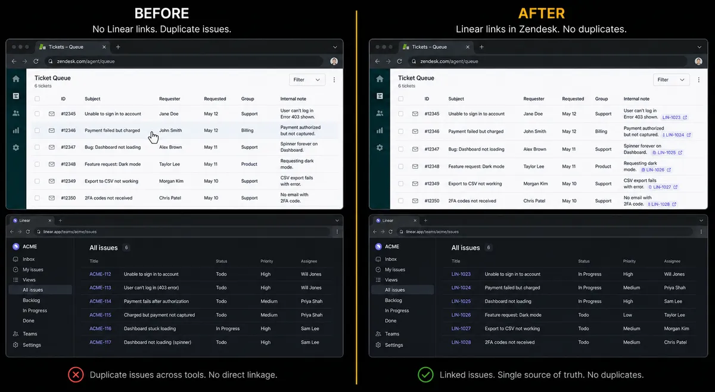The width and height of the screenshot is (715, 392).
Task: Tick checkbox for ticket #12350 in After Zendesk
Action: pyautogui.click(x=401, y=201)
